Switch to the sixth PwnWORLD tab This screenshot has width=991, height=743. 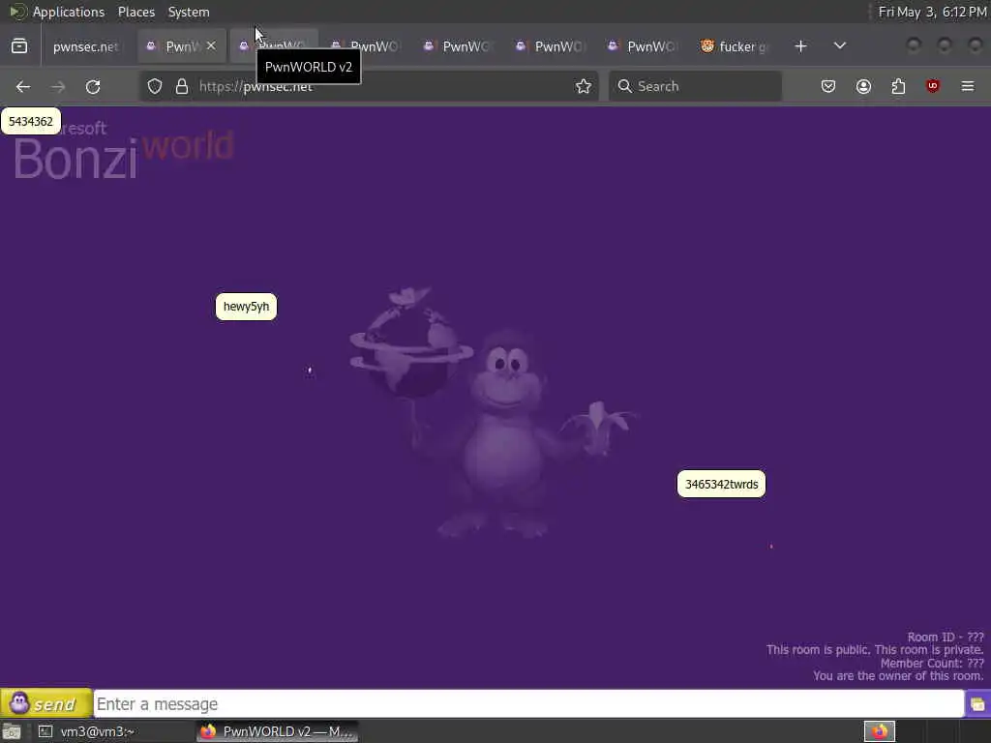click(644, 46)
